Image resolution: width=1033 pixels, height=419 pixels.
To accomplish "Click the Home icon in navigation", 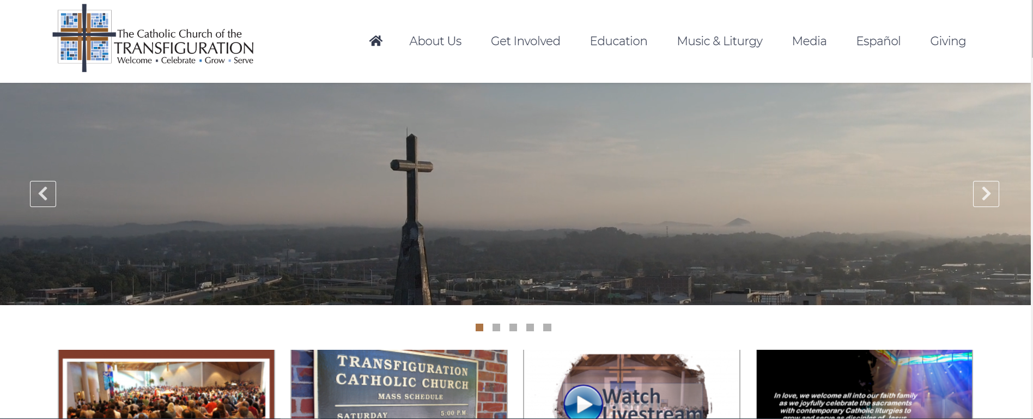I will click(375, 41).
